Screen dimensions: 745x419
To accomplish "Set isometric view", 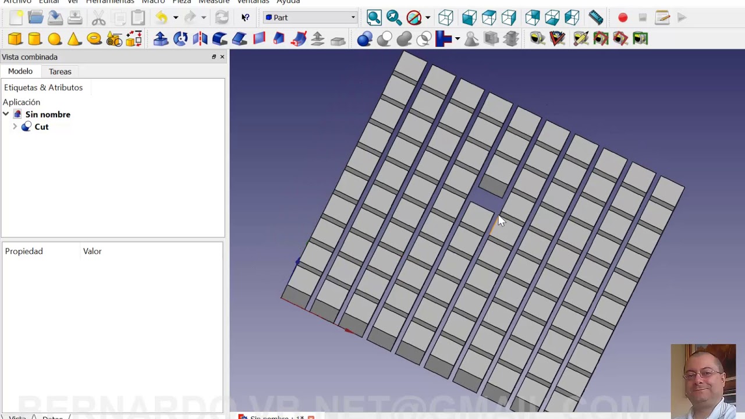I will point(446,18).
